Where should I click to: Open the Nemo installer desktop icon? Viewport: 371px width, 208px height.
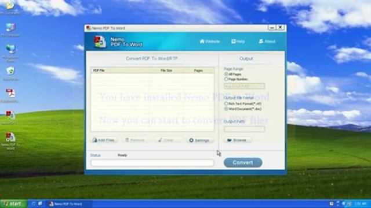10,118
